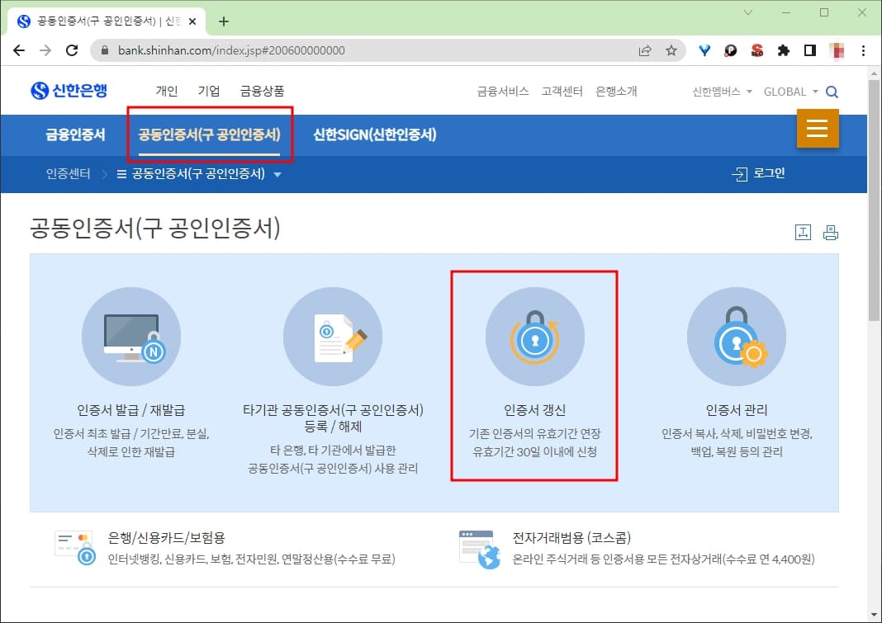Expand the breadcrumb 공동인증서 dropdown arrow
The width and height of the screenshot is (882, 623).
click(278, 174)
